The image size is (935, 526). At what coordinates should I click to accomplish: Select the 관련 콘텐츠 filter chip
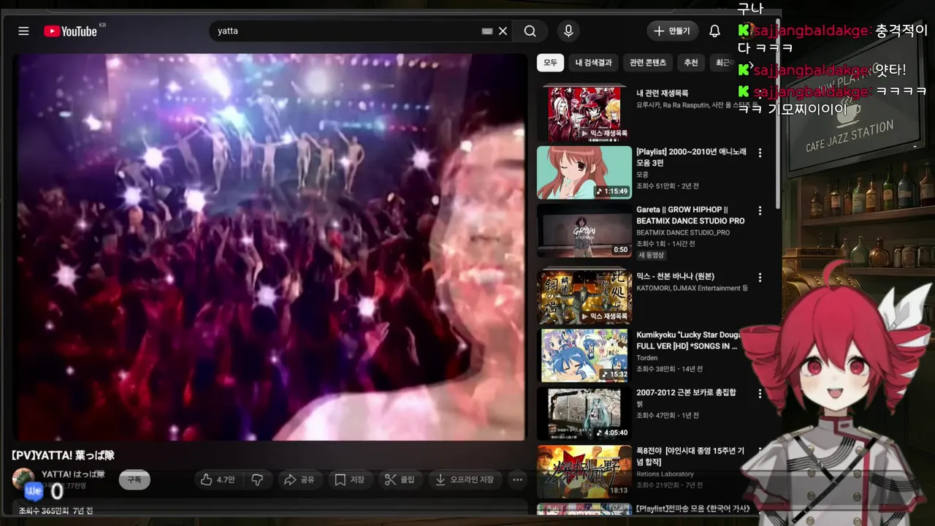tap(648, 63)
